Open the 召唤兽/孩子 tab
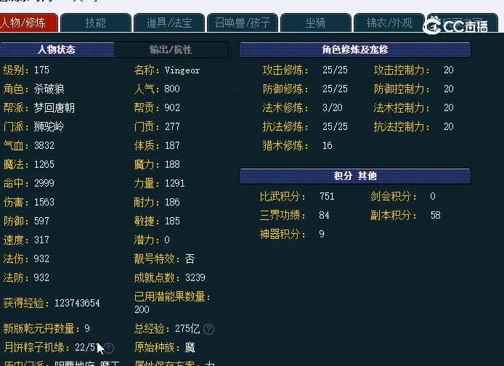Viewport: 504px width, 366px height. click(243, 23)
